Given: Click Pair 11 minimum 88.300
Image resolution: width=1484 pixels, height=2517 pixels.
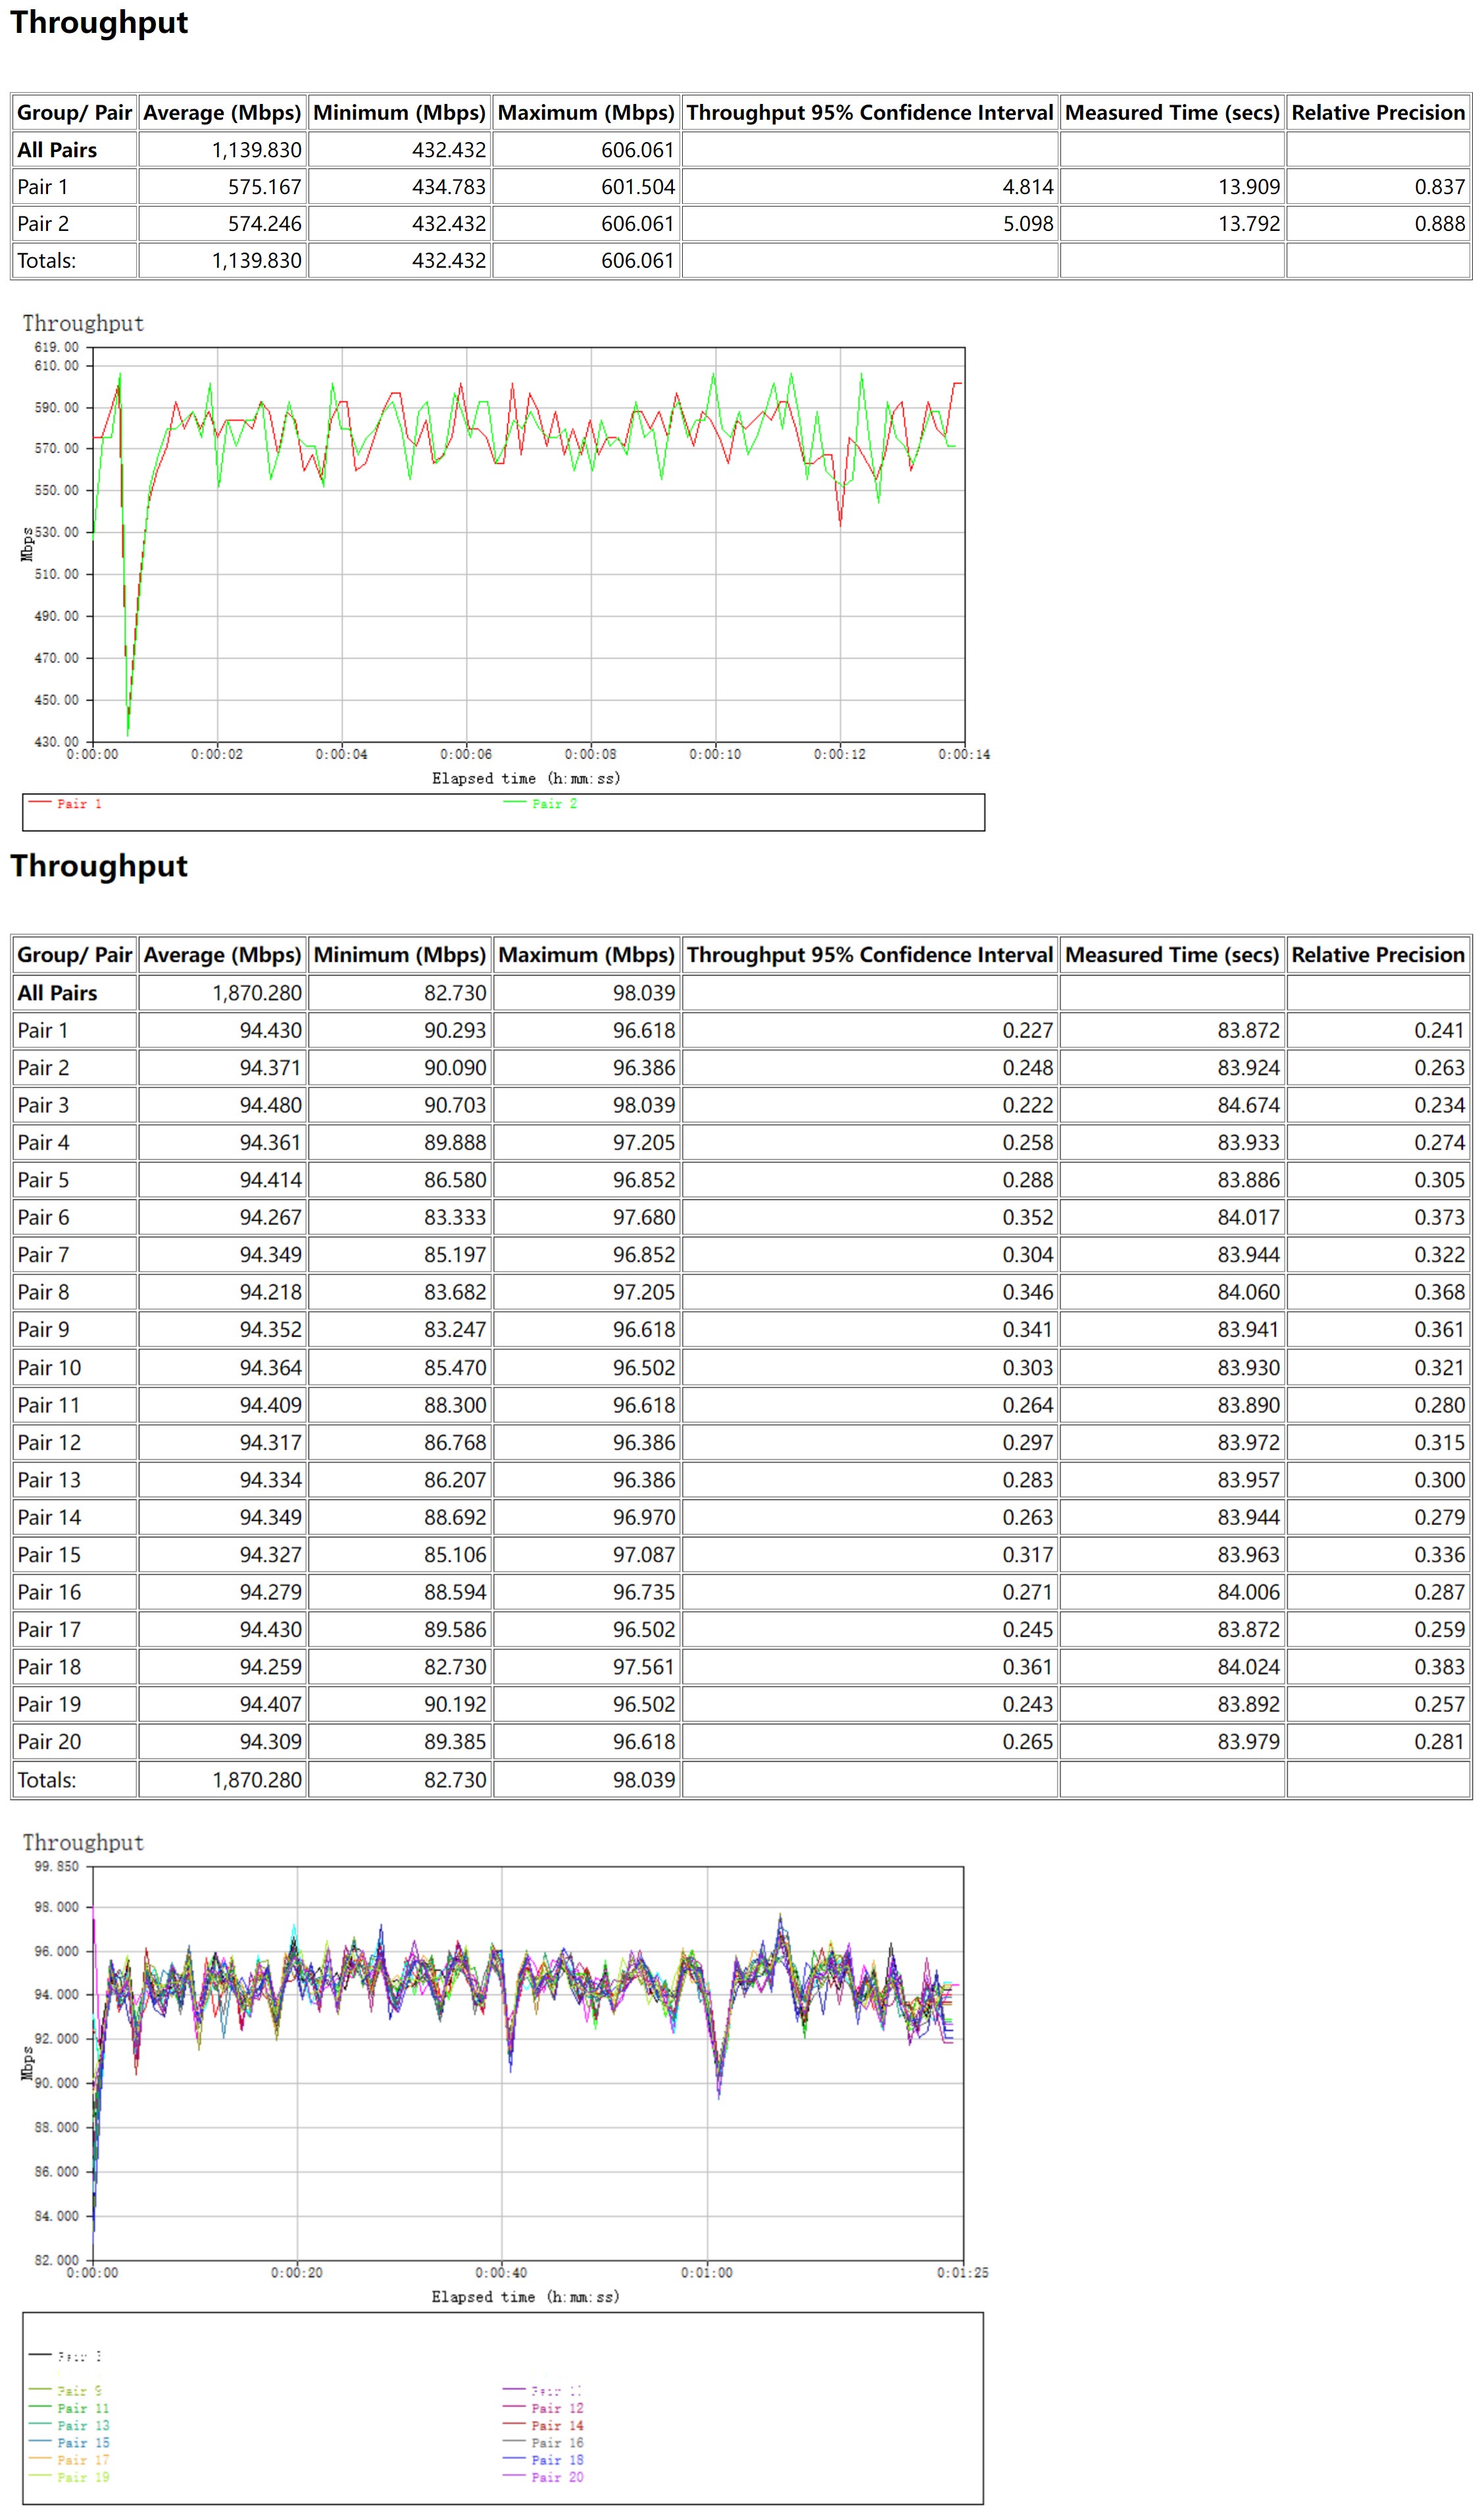Looking at the screenshot, I should 455,1405.
